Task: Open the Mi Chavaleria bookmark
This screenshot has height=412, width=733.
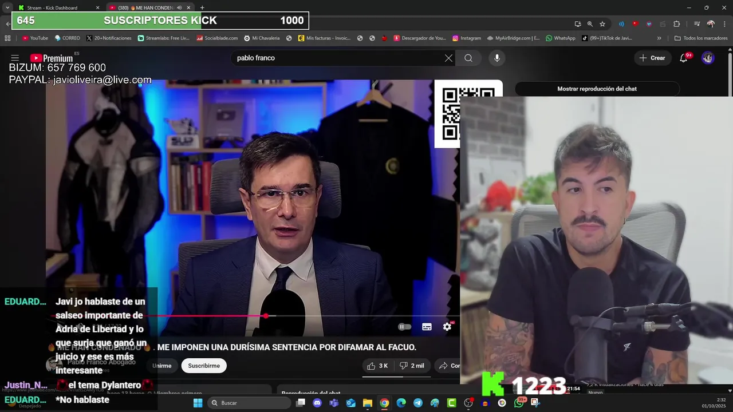Action: [x=262, y=38]
